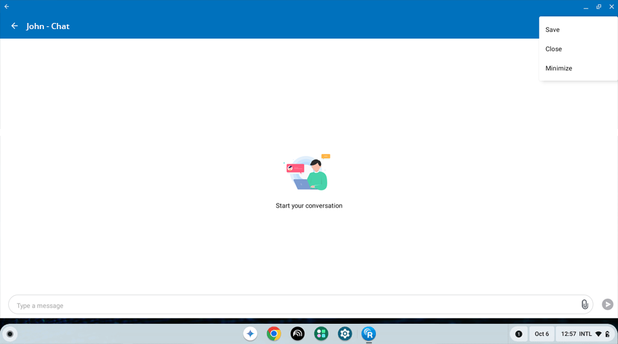The image size is (618, 344).
Task: Click the Wi-Fi status icon in tray
Action: point(598,334)
